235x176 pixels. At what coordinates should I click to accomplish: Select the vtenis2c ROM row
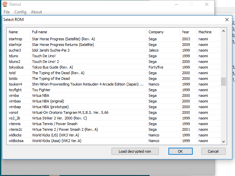114,129
